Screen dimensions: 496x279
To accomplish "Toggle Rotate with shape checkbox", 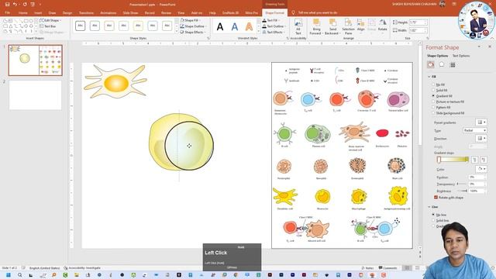I will (436, 198).
